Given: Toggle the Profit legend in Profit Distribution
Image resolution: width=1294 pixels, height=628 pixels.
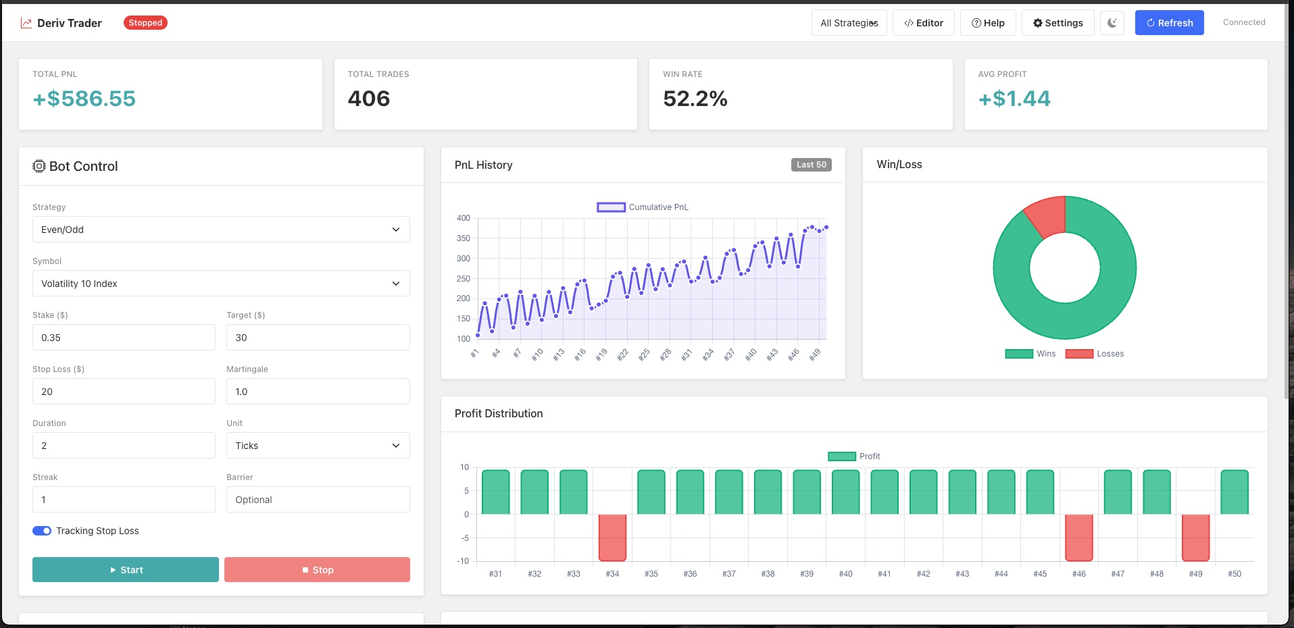Looking at the screenshot, I should (853, 456).
